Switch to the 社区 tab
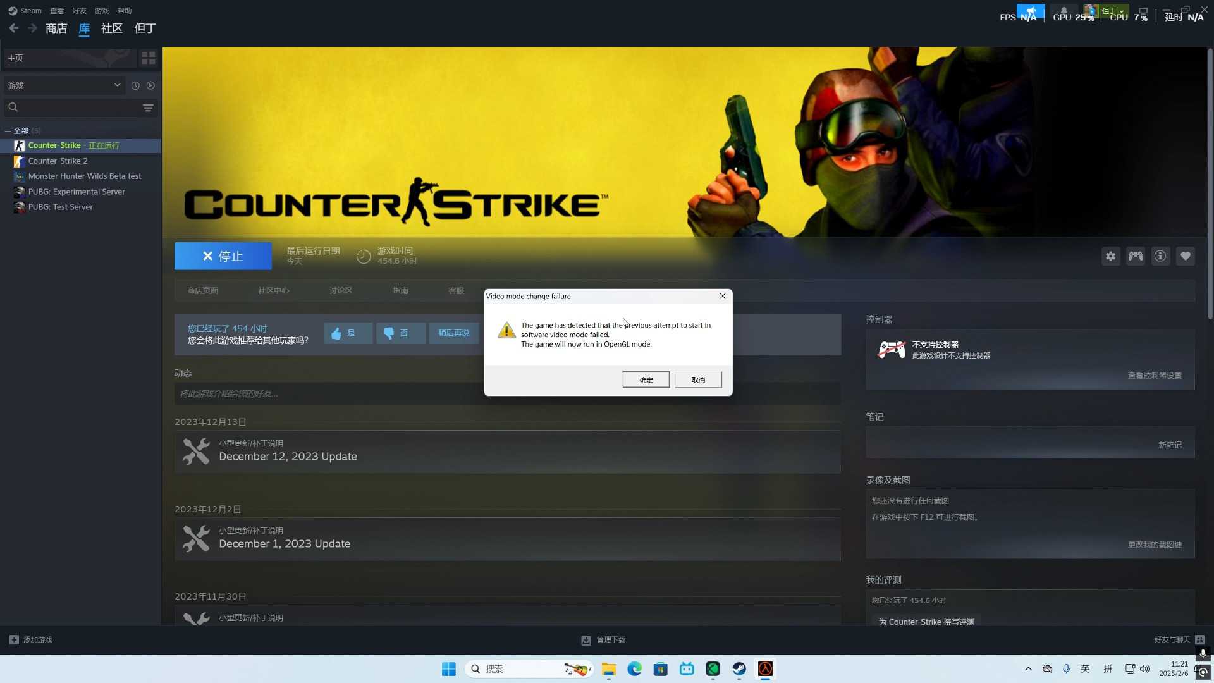 click(x=112, y=28)
